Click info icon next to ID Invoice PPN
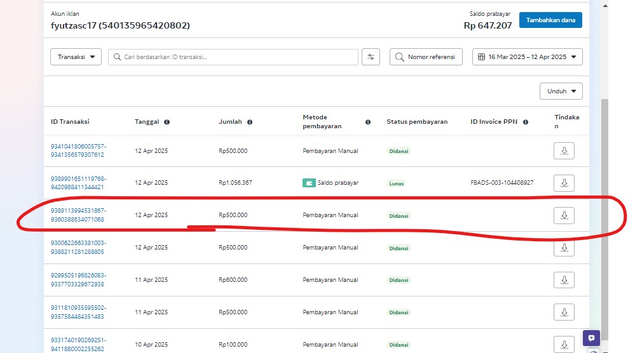Viewport: 628px width, 353px height. coord(526,122)
